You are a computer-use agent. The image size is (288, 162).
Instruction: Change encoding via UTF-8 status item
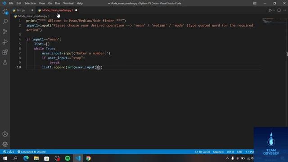click(x=230, y=152)
